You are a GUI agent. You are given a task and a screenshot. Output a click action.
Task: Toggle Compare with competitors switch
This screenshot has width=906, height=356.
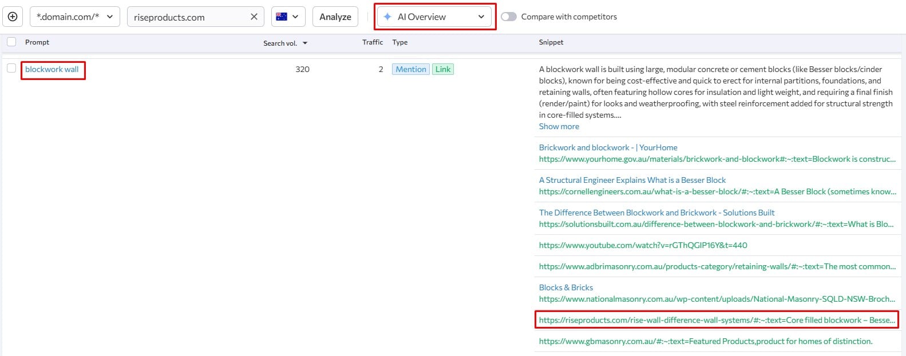[508, 17]
